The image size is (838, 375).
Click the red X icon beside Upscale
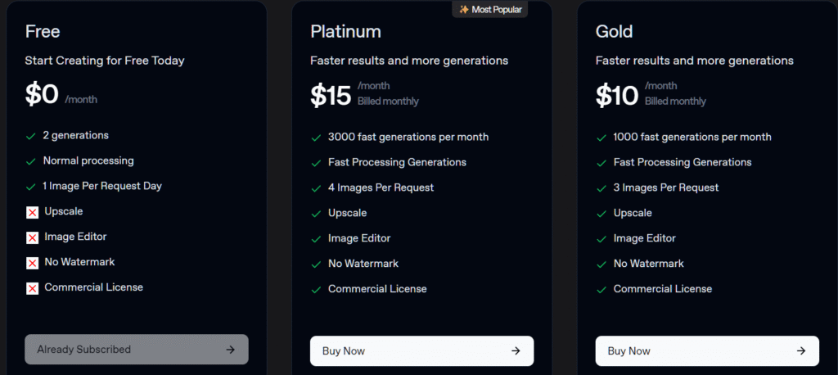33,212
